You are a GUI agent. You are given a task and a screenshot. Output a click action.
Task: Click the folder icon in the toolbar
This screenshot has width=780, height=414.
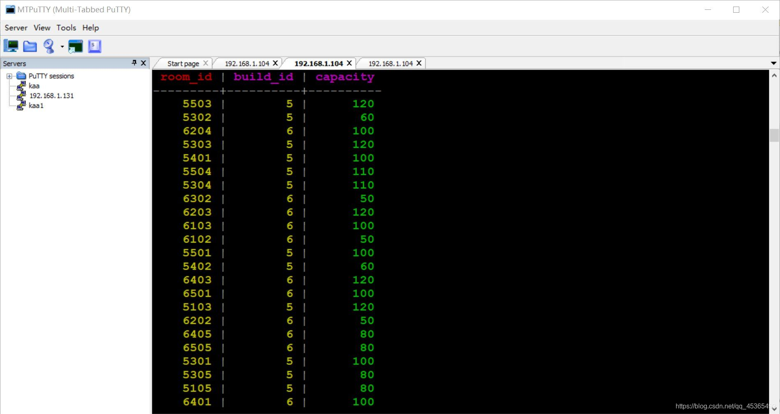click(x=30, y=46)
